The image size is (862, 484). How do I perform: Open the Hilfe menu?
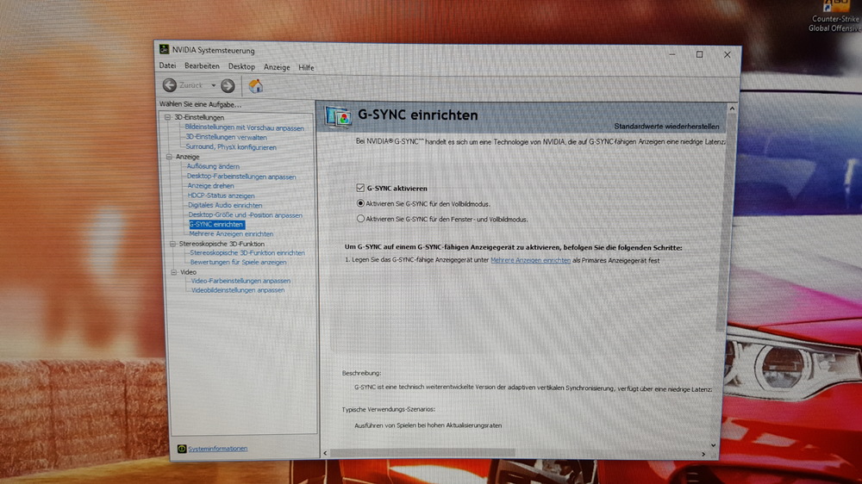click(306, 67)
